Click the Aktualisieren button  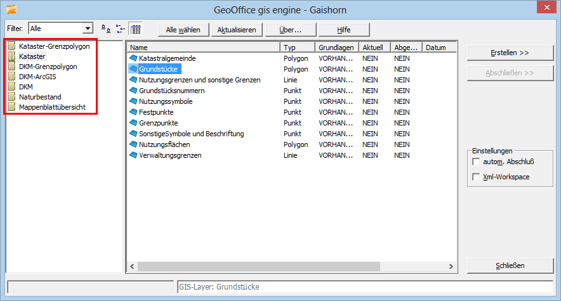[x=237, y=30]
